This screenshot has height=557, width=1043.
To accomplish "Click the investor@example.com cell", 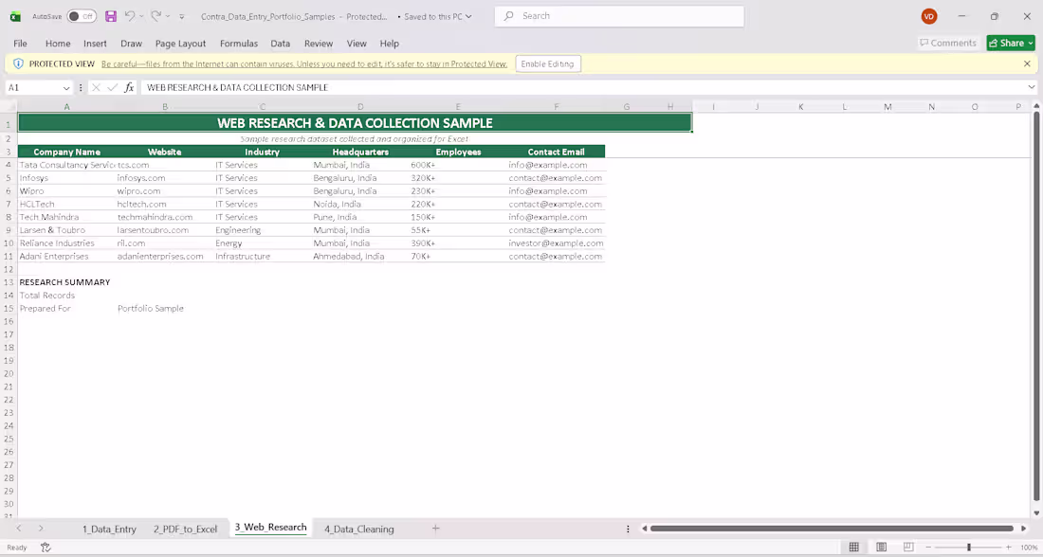I will (x=556, y=243).
